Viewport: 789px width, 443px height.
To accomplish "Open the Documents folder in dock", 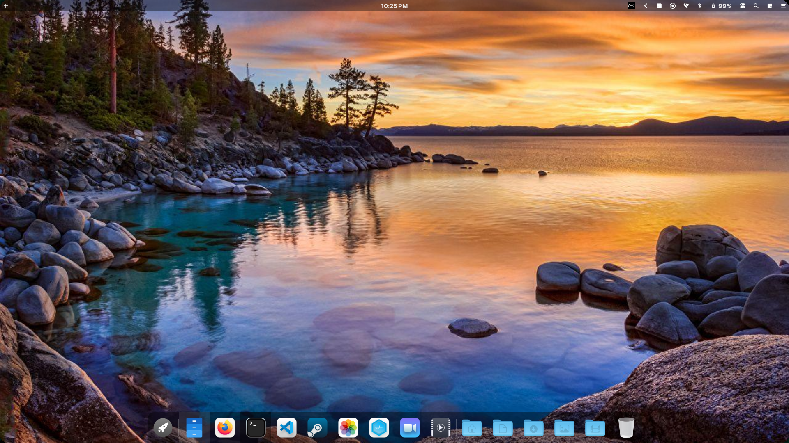I will coord(503,428).
